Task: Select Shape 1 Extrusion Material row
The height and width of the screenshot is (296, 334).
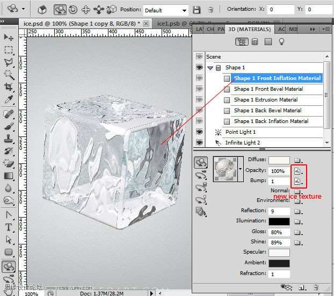Action: tap(273, 100)
